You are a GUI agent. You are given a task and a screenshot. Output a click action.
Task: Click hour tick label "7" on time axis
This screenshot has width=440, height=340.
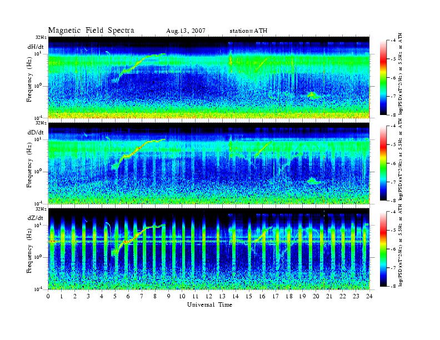click(142, 297)
